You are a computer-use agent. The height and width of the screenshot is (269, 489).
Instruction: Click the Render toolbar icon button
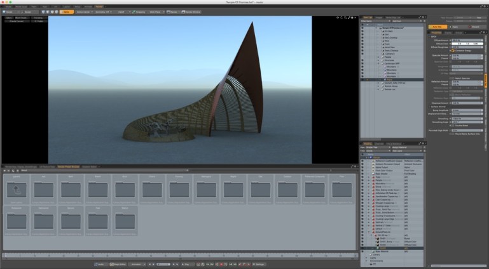click(172, 12)
